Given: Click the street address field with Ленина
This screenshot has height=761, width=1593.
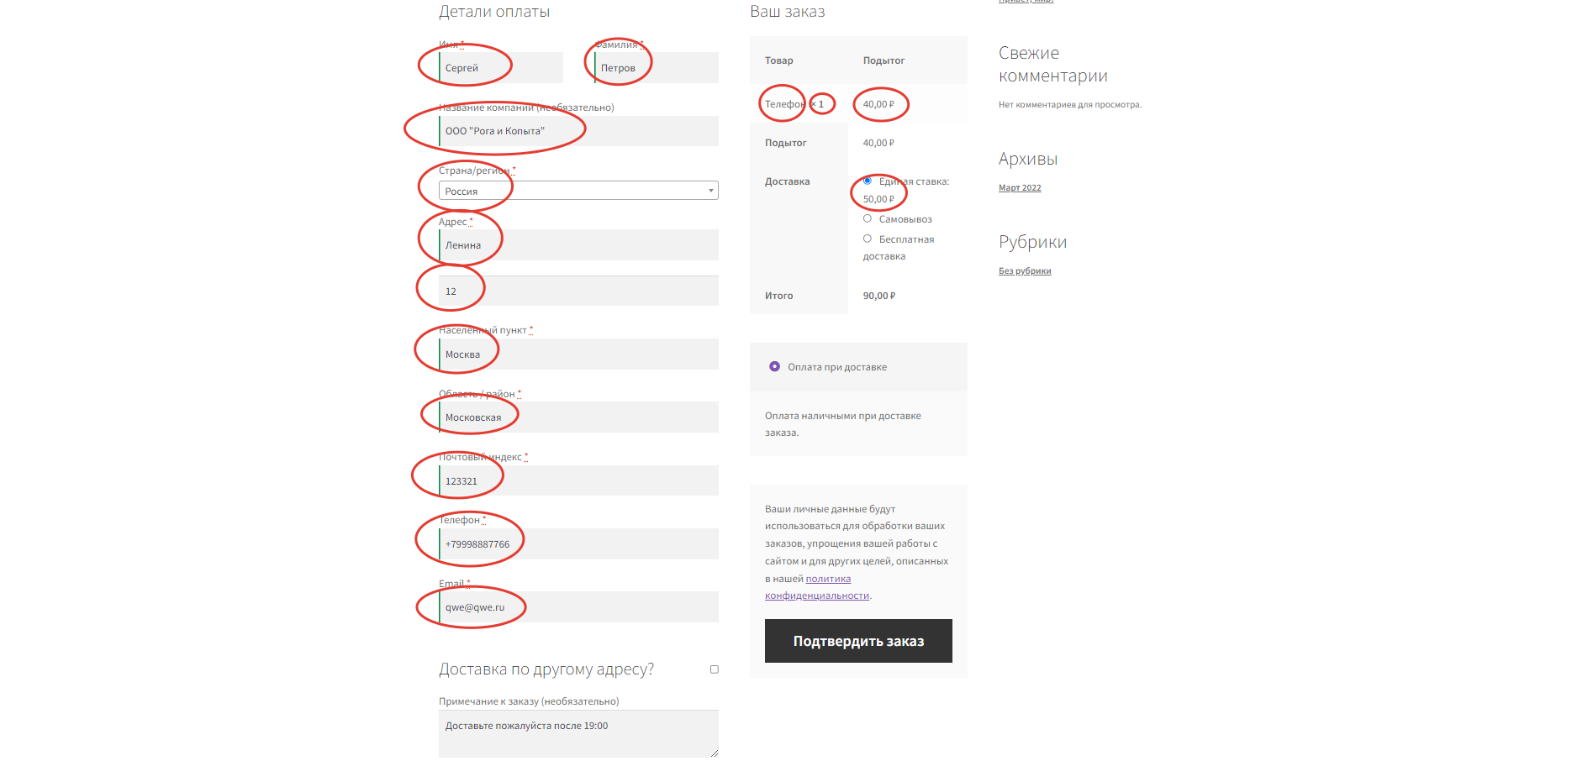Looking at the screenshot, I should [578, 245].
